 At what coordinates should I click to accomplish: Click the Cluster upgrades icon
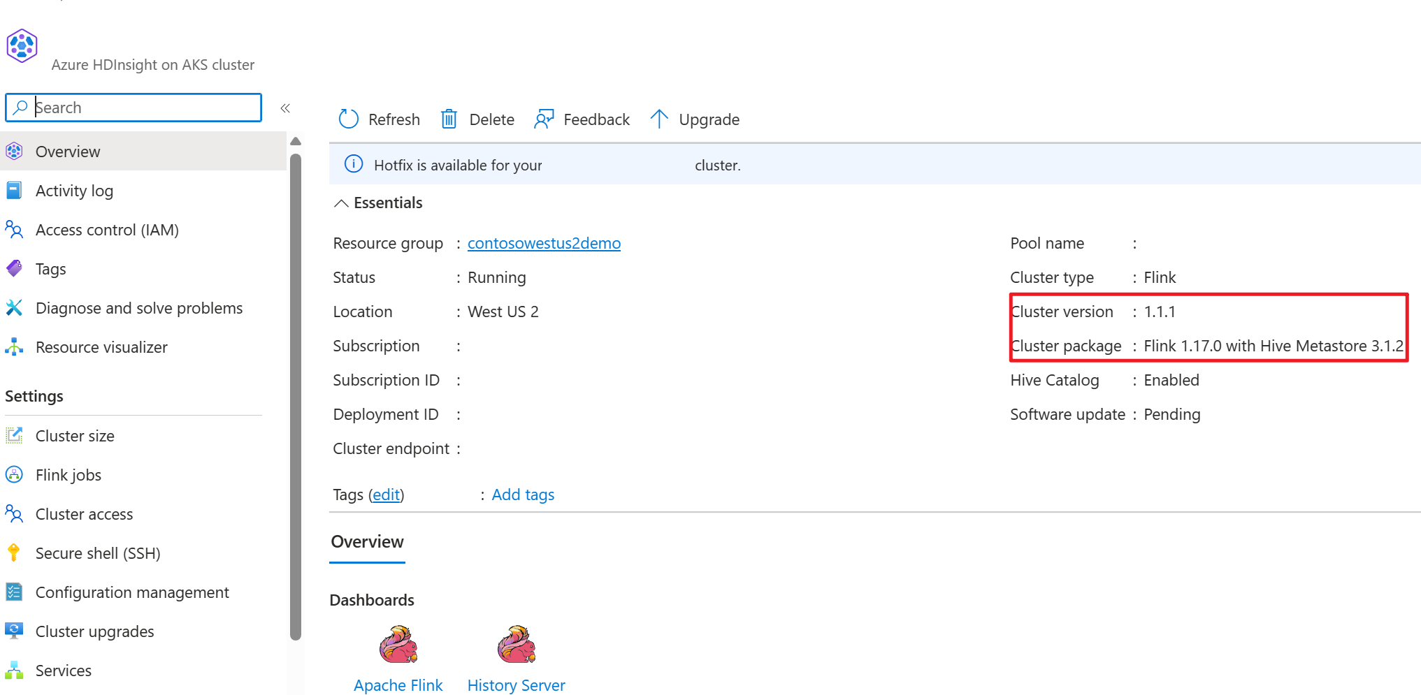pyautogui.click(x=14, y=631)
